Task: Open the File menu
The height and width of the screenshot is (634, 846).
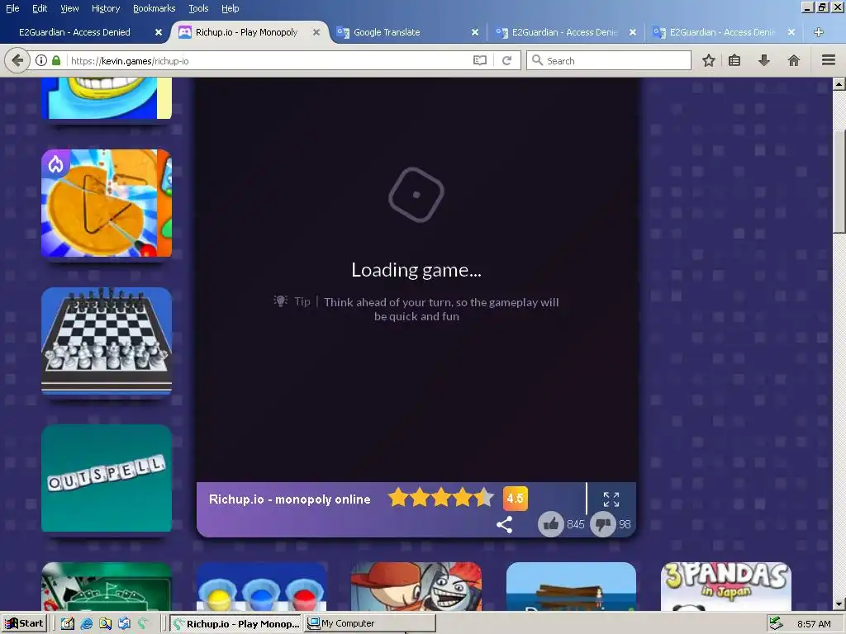Action: point(12,8)
